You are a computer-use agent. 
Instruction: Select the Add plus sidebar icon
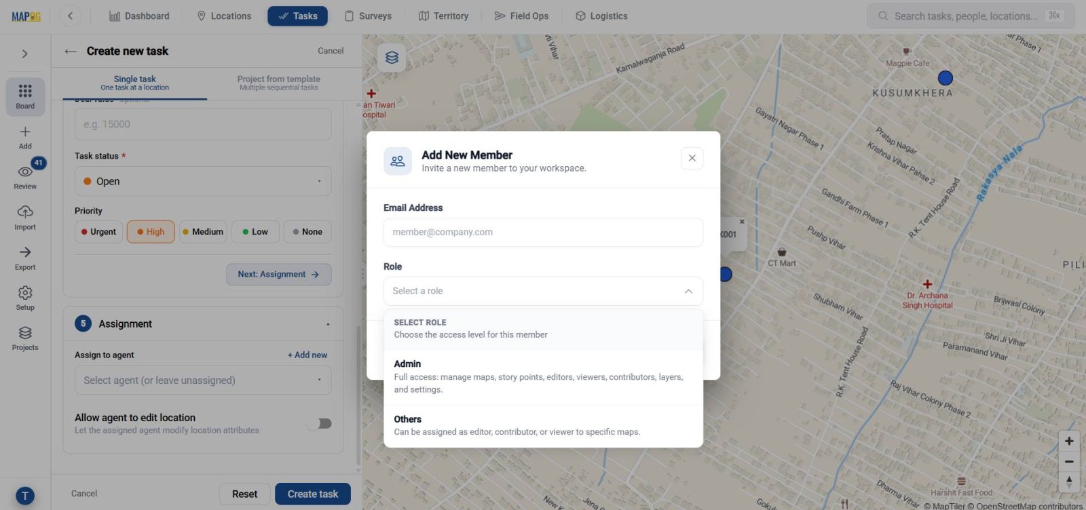[25, 137]
